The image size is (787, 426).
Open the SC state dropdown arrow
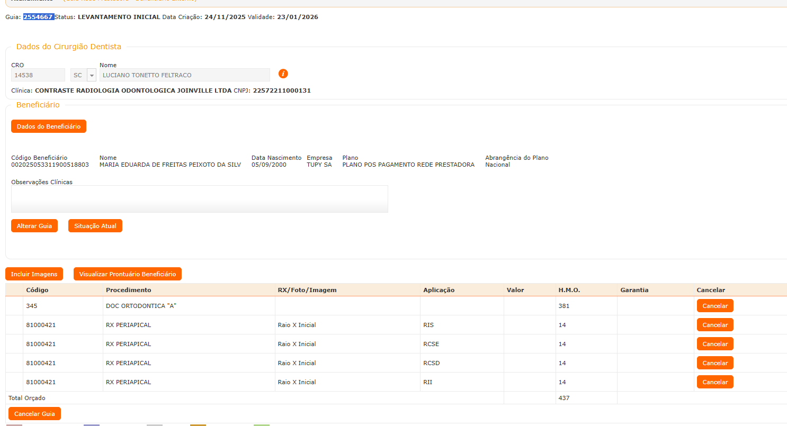click(x=91, y=75)
